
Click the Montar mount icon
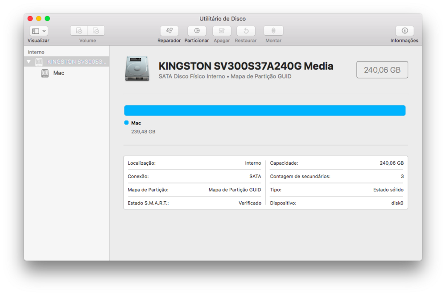(x=273, y=31)
